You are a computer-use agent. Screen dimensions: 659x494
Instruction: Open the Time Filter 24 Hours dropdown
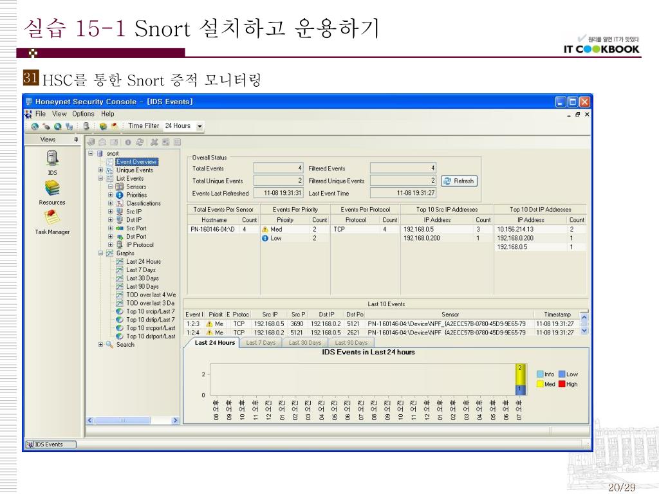tap(200, 126)
